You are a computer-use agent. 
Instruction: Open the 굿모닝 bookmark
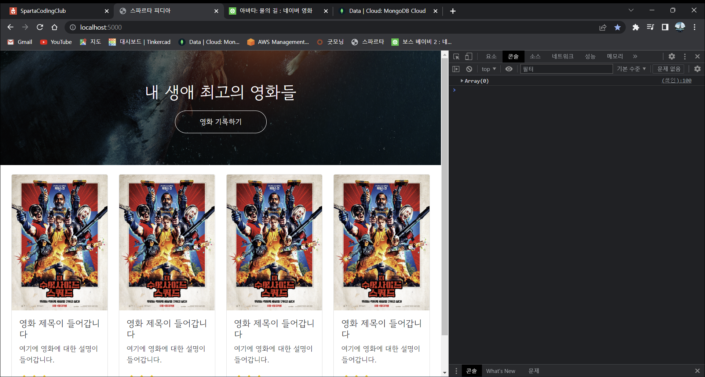330,42
